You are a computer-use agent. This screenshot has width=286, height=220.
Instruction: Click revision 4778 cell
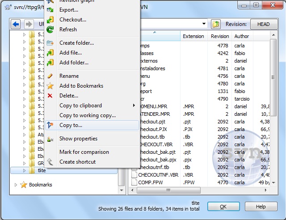223,46
